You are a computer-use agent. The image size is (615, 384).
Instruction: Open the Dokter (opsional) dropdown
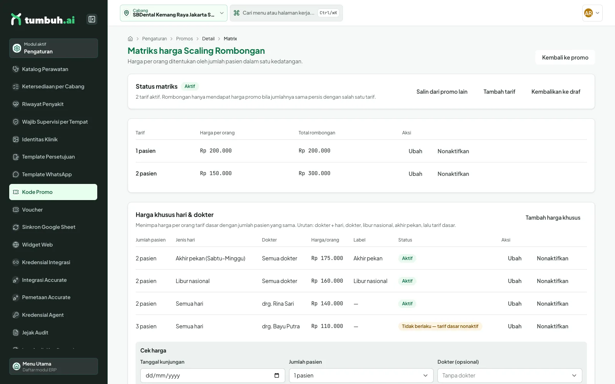pyautogui.click(x=510, y=376)
